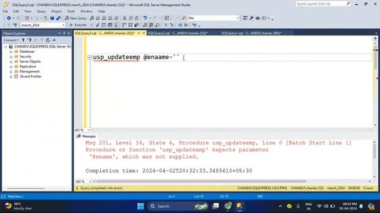Open the Edit menu
The width and height of the screenshot is (380, 213).
pos(16,11)
